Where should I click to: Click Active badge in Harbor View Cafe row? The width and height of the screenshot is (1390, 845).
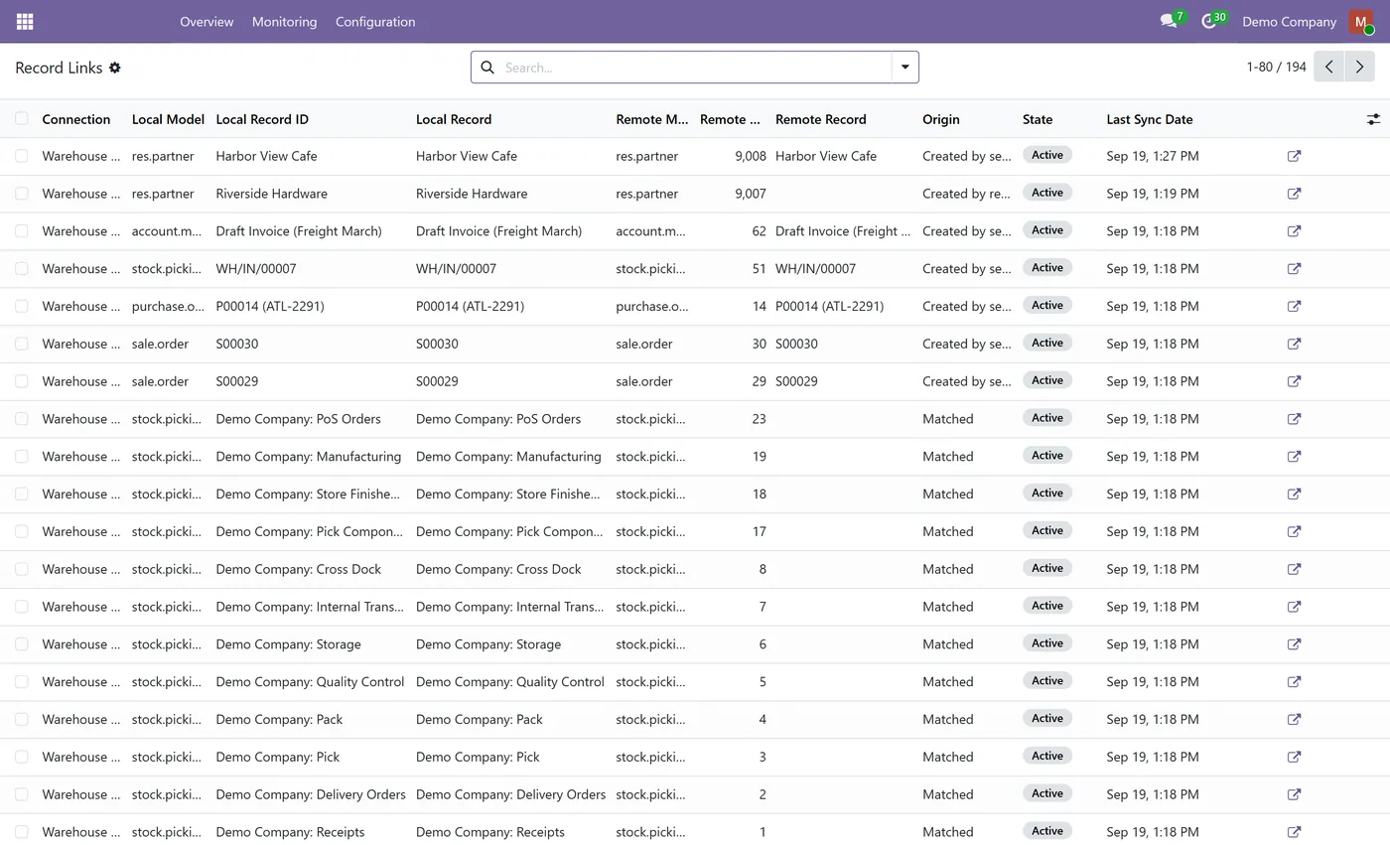1047,155
